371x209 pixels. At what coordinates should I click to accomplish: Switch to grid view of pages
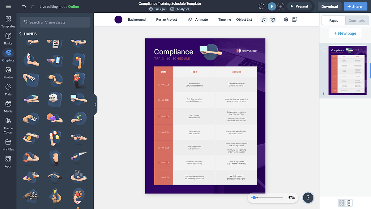342,203
